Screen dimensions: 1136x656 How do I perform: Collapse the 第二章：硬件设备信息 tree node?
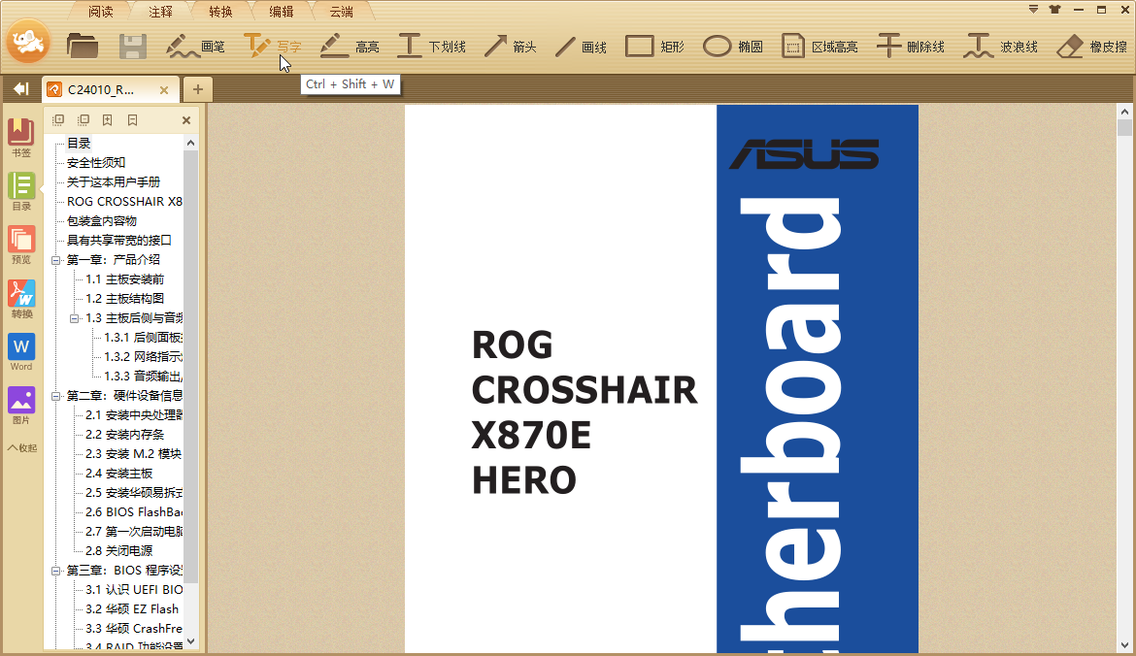(55, 396)
